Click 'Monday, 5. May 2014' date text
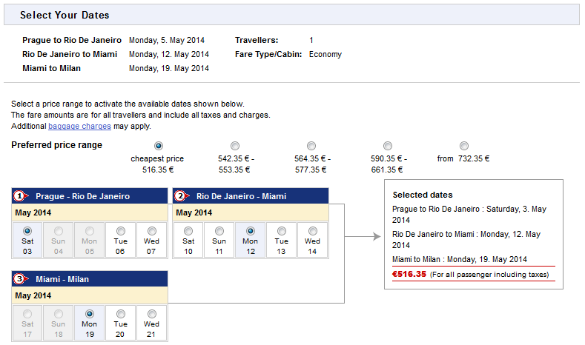 tap(167, 40)
